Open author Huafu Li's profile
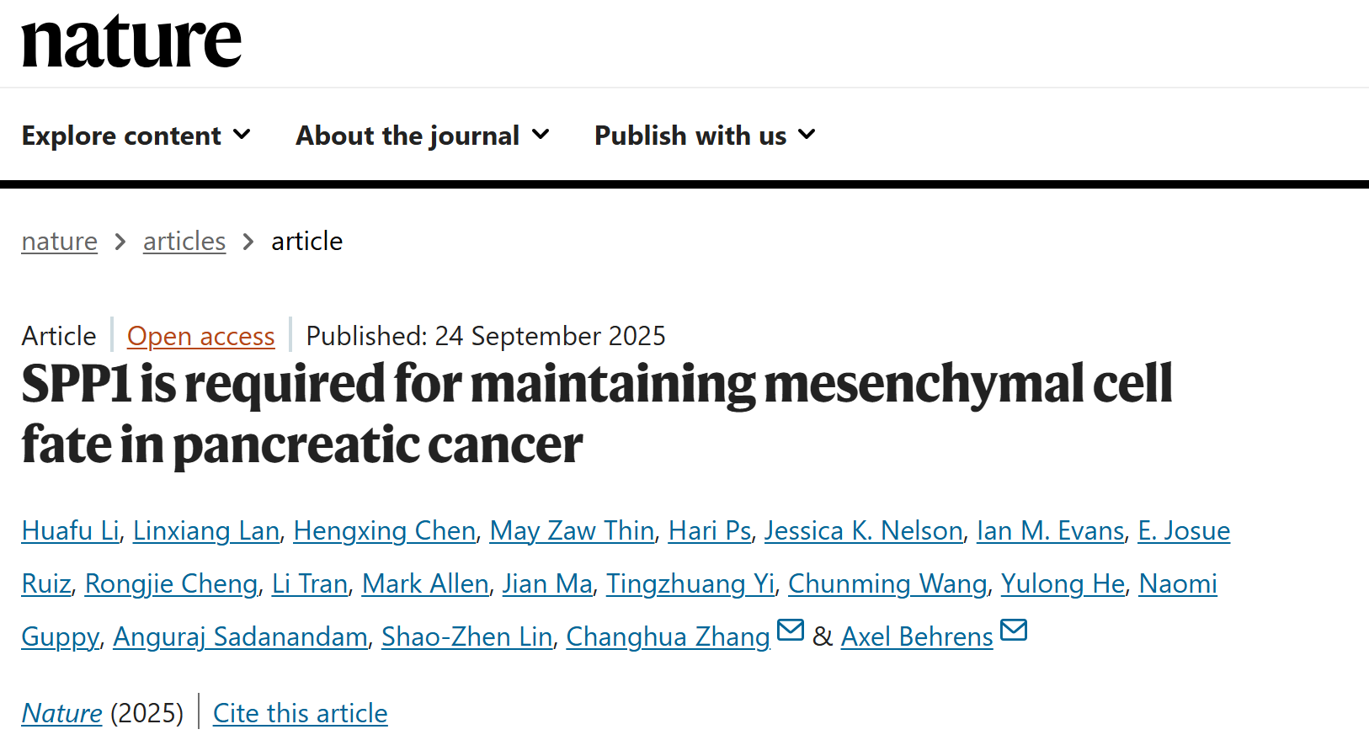The height and width of the screenshot is (756, 1369). (71, 530)
